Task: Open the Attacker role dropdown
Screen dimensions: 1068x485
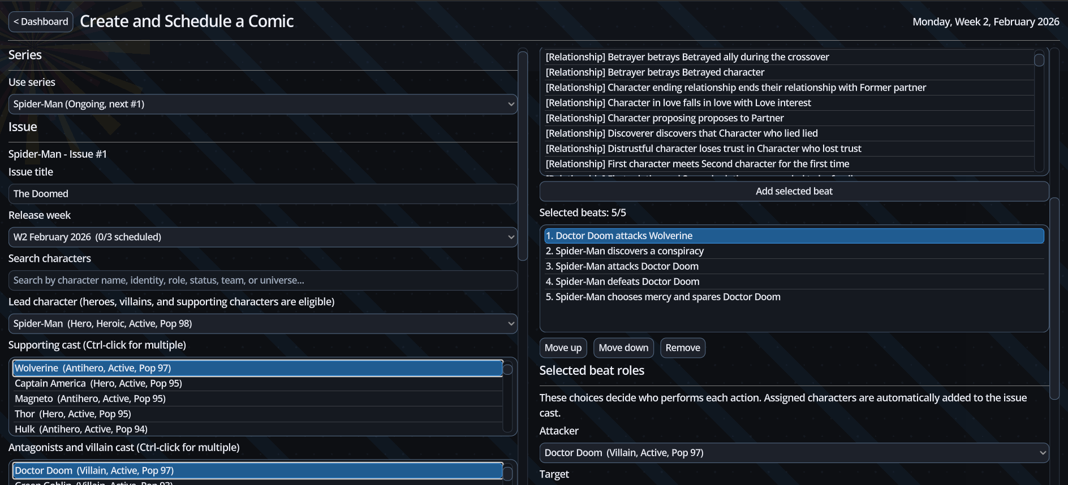Action: click(794, 453)
